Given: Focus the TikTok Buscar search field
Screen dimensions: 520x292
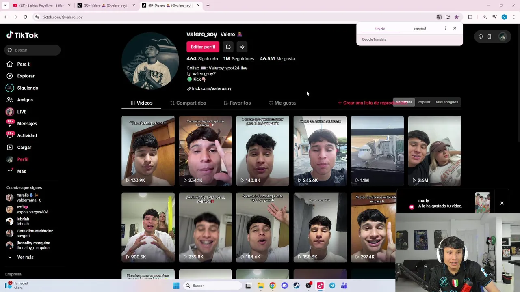Looking at the screenshot, I should coord(33,50).
